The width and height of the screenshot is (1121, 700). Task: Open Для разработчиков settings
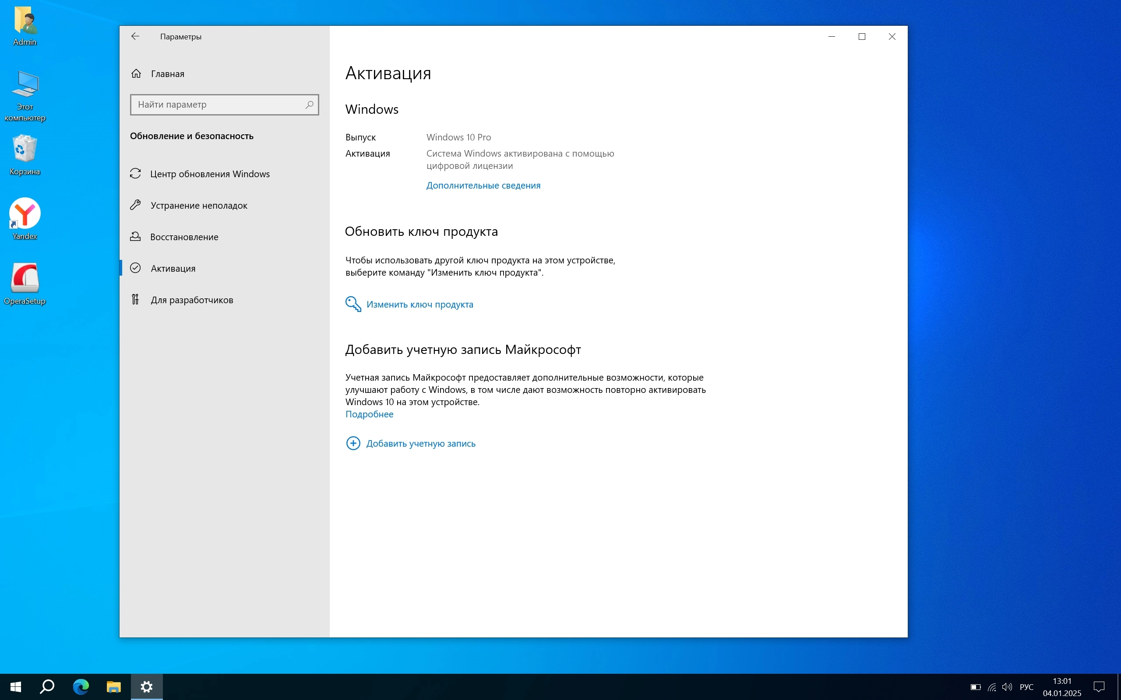pos(192,300)
